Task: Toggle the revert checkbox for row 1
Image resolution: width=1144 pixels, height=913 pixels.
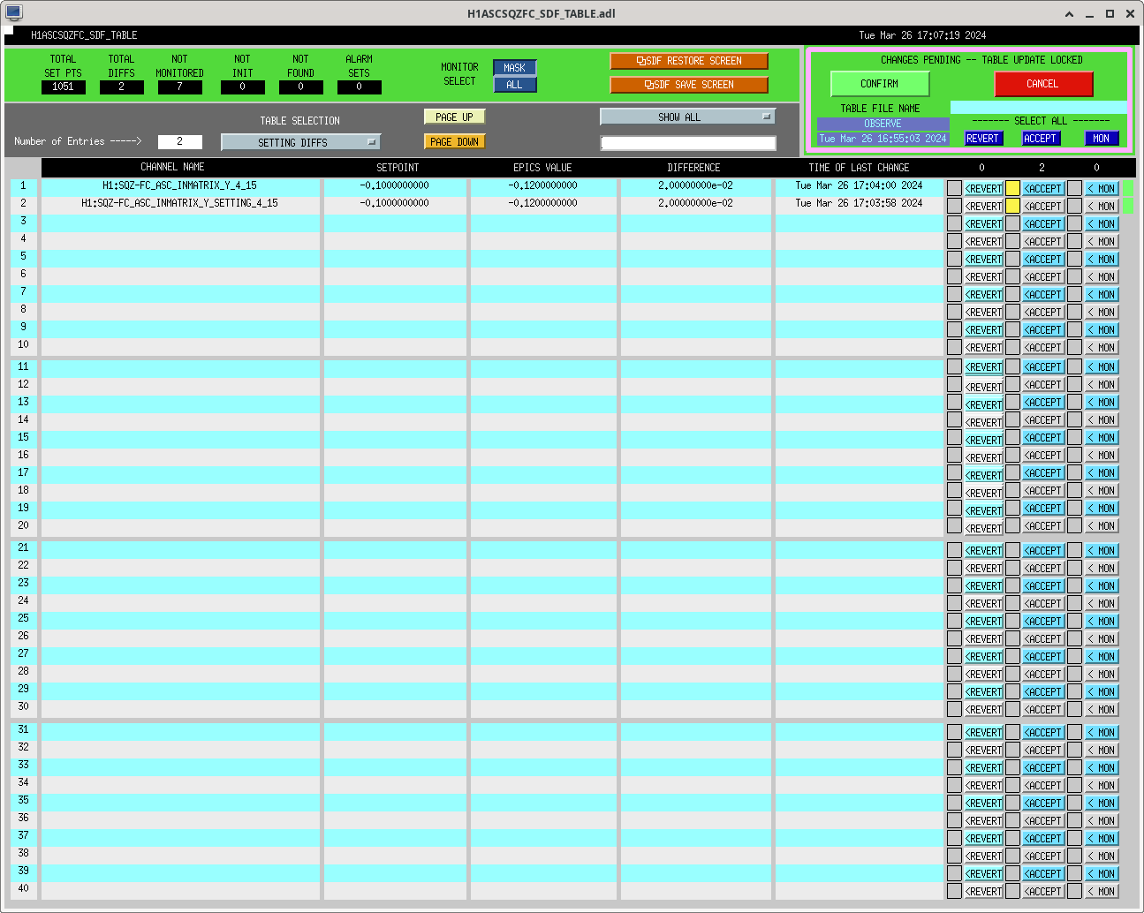Action: (954, 188)
